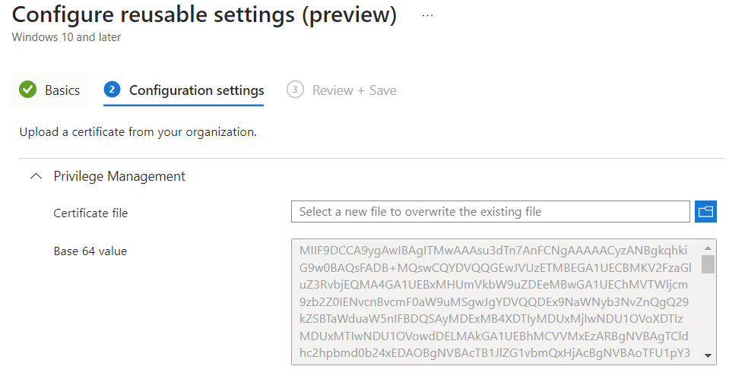The image size is (729, 382).
Task: Click the scrollbar down arrow in Base 64 box
Action: (708, 355)
